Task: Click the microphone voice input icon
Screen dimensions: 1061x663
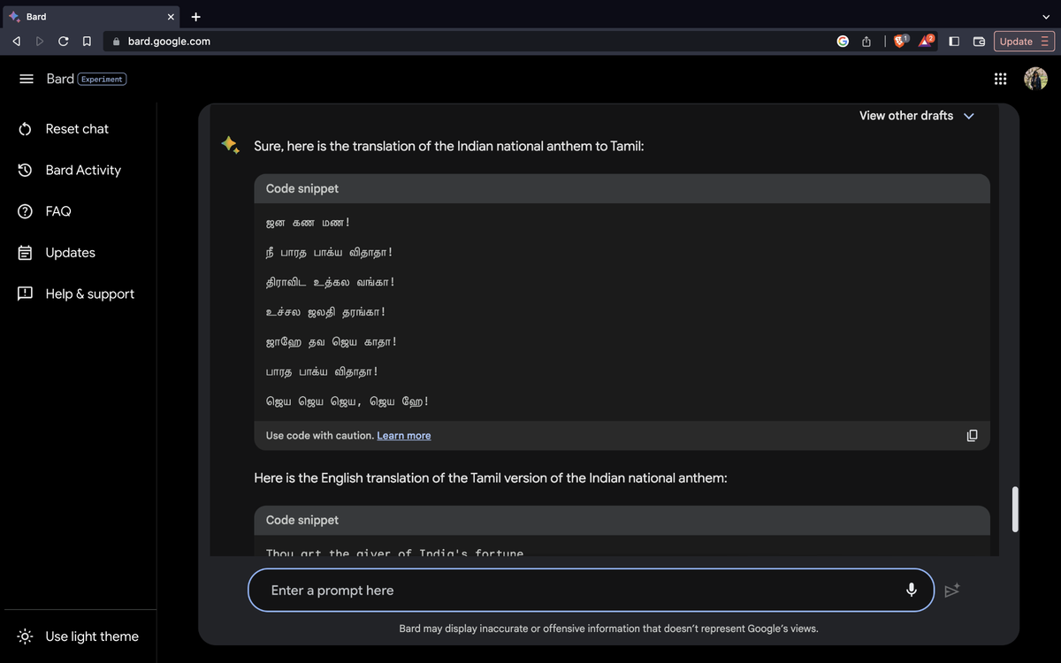Action: pos(912,591)
